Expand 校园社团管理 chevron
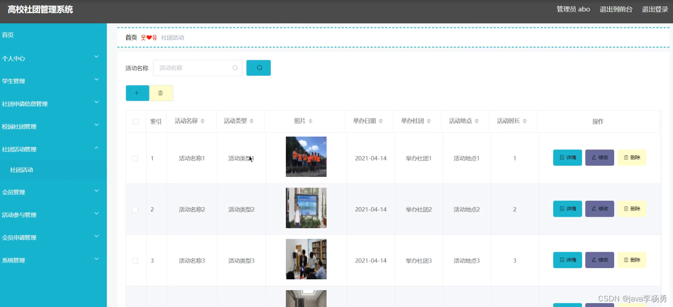The image size is (673, 307). click(96, 125)
